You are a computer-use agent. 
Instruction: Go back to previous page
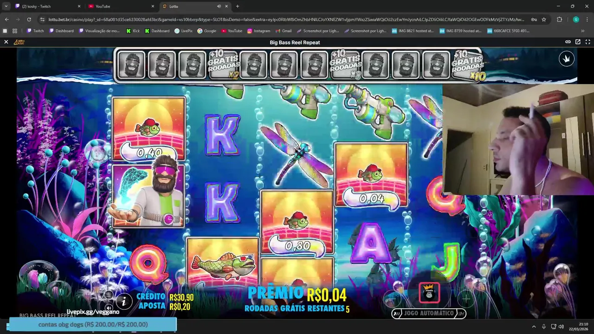[x=6, y=19]
